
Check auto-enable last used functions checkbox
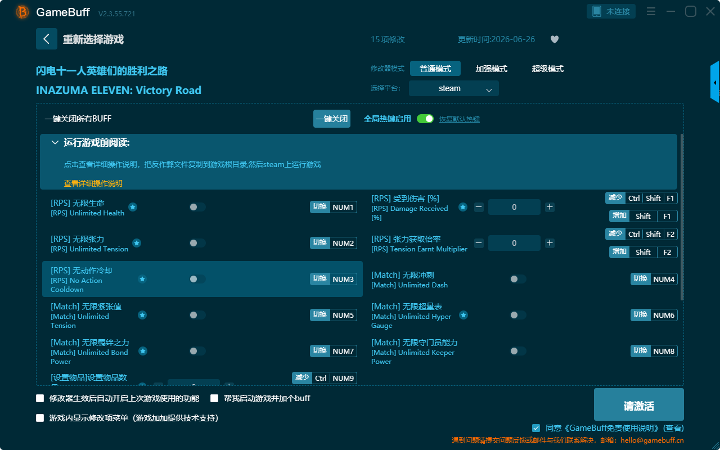coord(40,398)
